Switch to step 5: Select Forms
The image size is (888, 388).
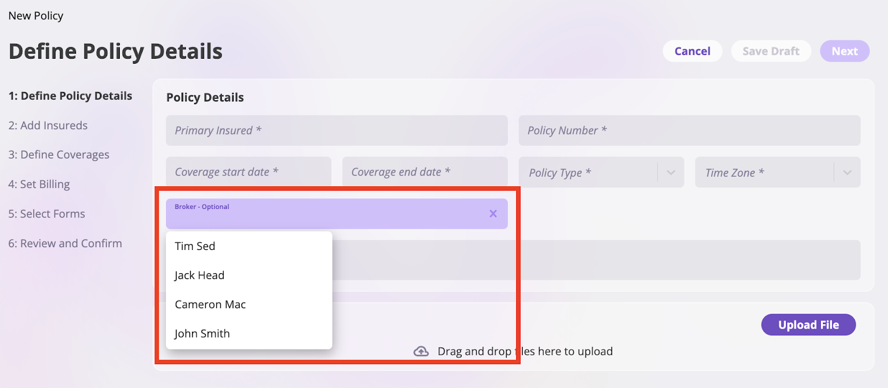pyautogui.click(x=47, y=214)
